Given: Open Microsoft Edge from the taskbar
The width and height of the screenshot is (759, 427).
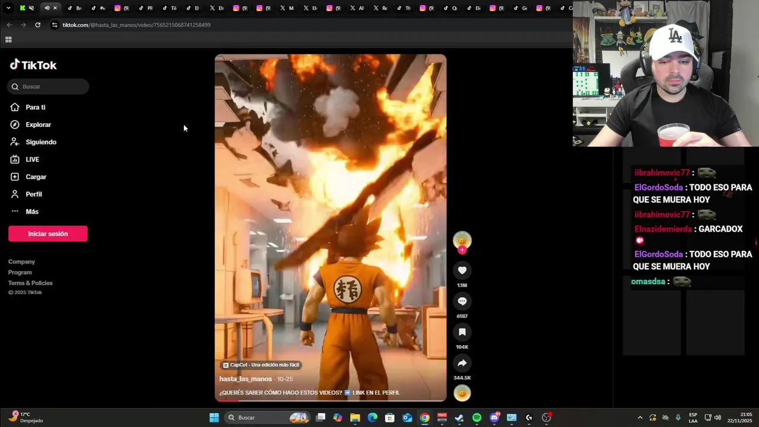Looking at the screenshot, I should [x=372, y=418].
